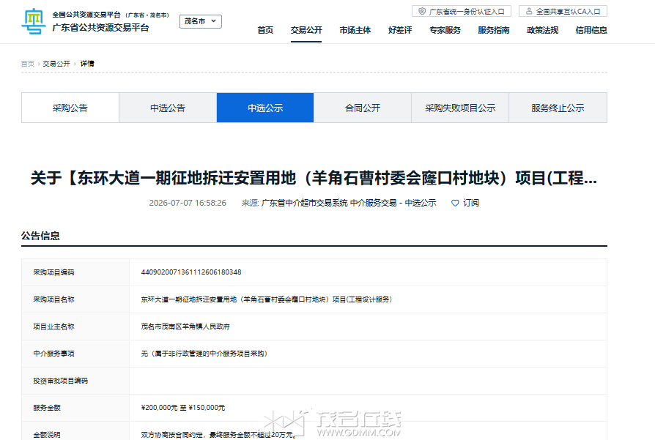The height and width of the screenshot is (440, 655).
Task: Click the user icon for 全国共享互认CA入口
Action: (x=529, y=11)
